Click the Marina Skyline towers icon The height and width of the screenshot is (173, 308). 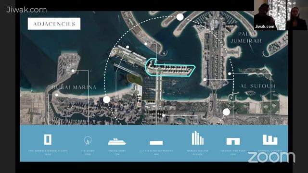click(197, 138)
